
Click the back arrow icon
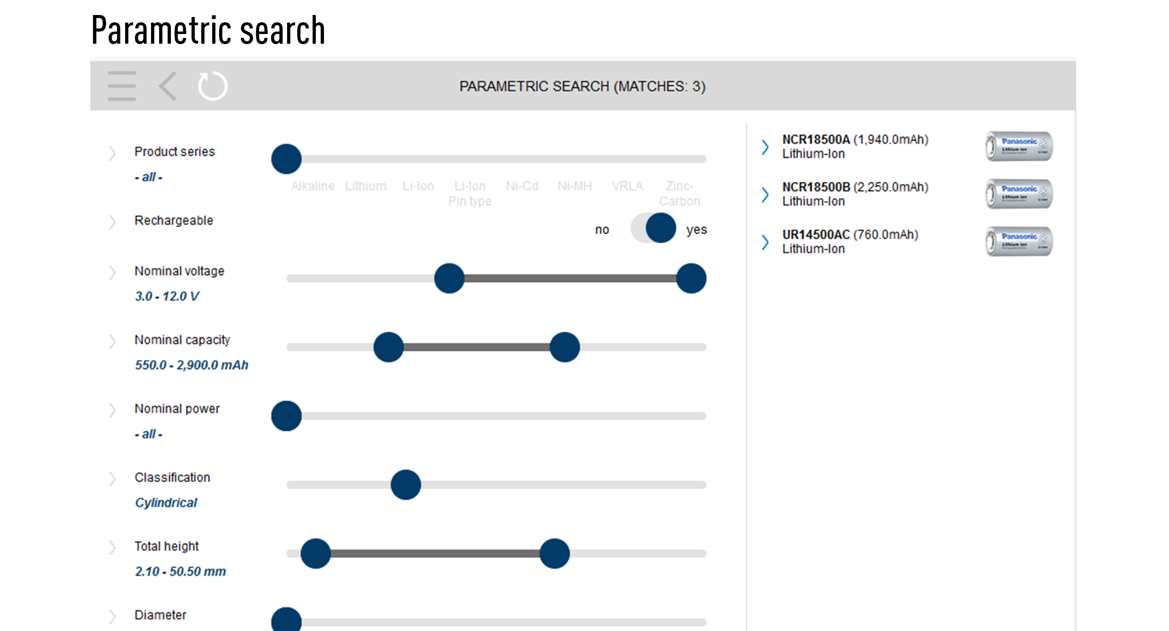click(168, 86)
